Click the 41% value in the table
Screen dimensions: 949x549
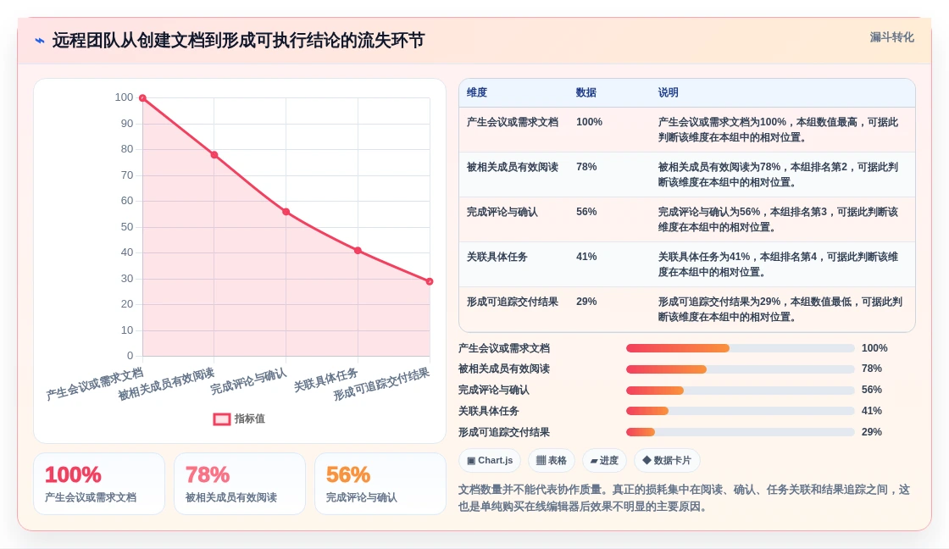pyautogui.click(x=585, y=257)
